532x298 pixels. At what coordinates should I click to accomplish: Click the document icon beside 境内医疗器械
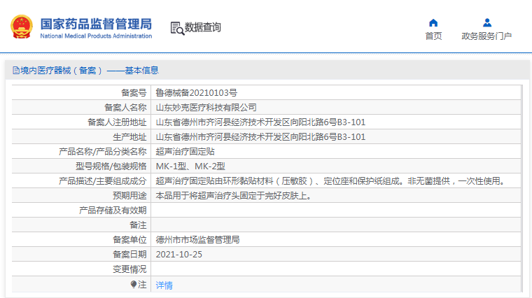coord(16,70)
